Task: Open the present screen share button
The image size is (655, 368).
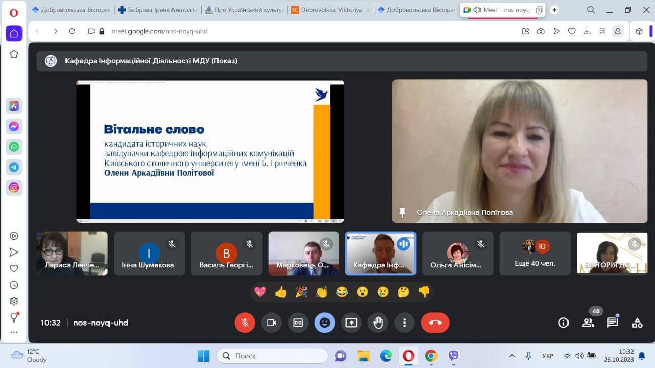Action: (351, 323)
